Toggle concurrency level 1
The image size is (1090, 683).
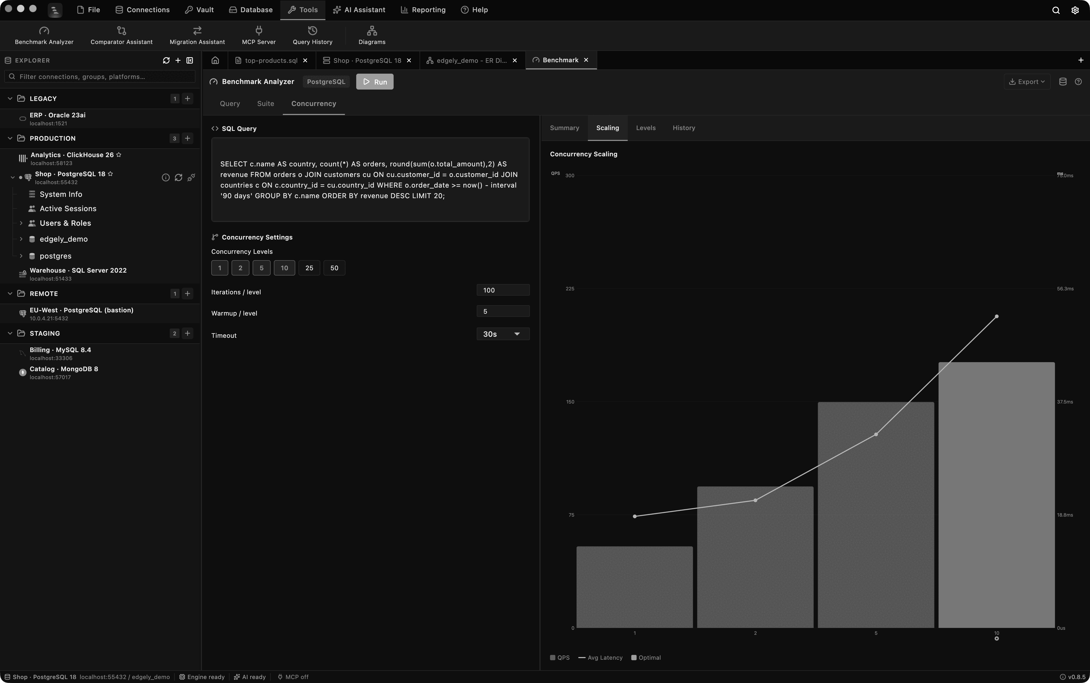220,268
